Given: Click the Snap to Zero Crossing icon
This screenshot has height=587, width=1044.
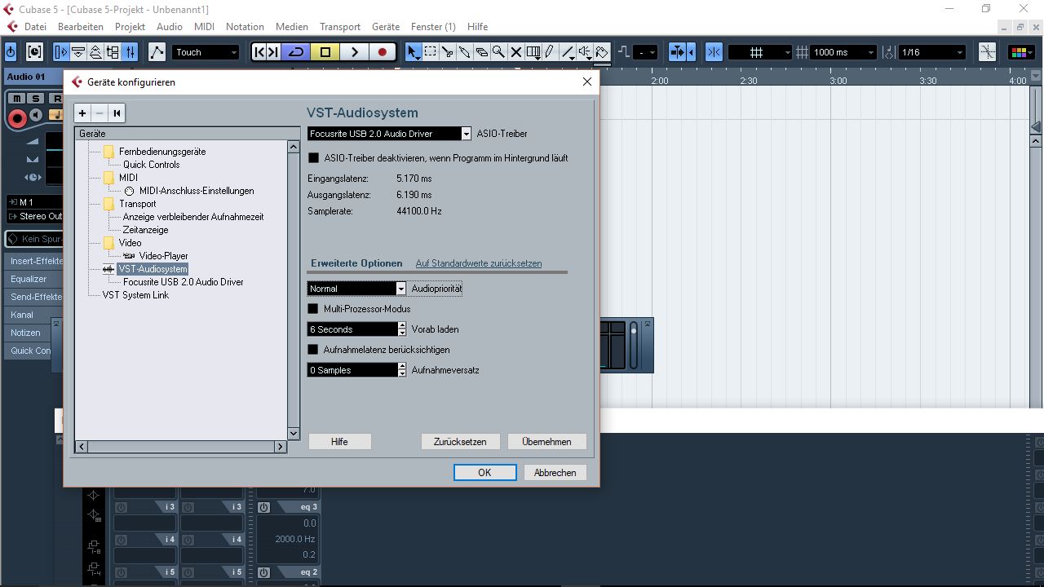Looking at the screenshot, I should pyautogui.click(x=987, y=52).
